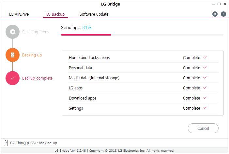The image size is (229, 154).
Task: Click the checkmark next to Home and Lockscreens
Action: click(x=205, y=57)
